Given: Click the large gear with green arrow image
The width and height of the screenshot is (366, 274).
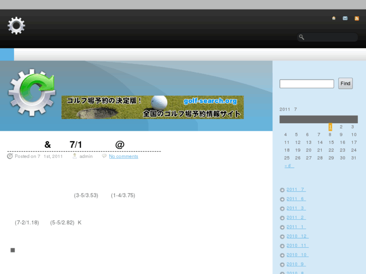Looking at the screenshot, I should point(32,93).
